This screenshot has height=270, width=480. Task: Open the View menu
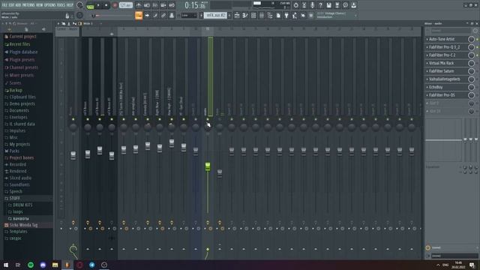pyautogui.click(x=40, y=5)
